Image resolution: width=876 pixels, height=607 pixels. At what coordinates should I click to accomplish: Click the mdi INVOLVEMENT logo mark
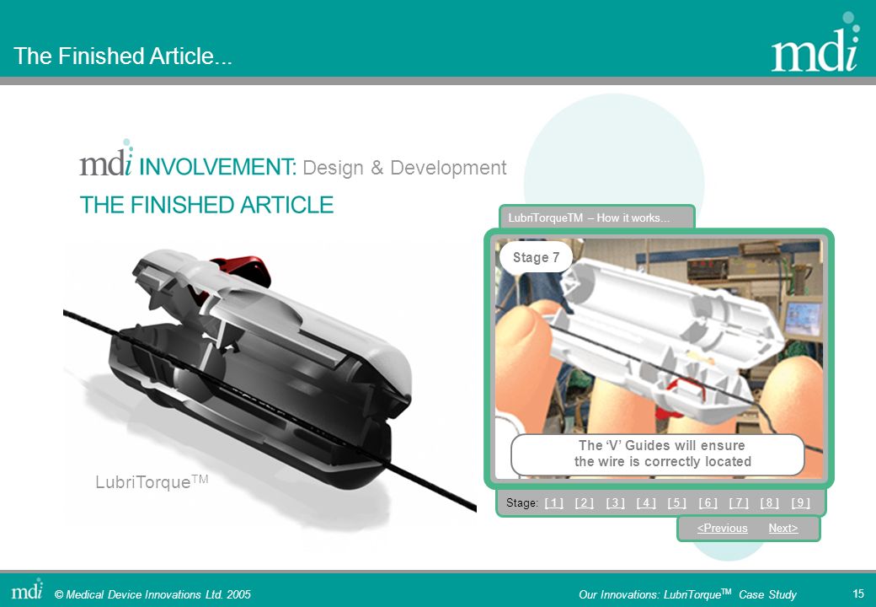point(106,158)
